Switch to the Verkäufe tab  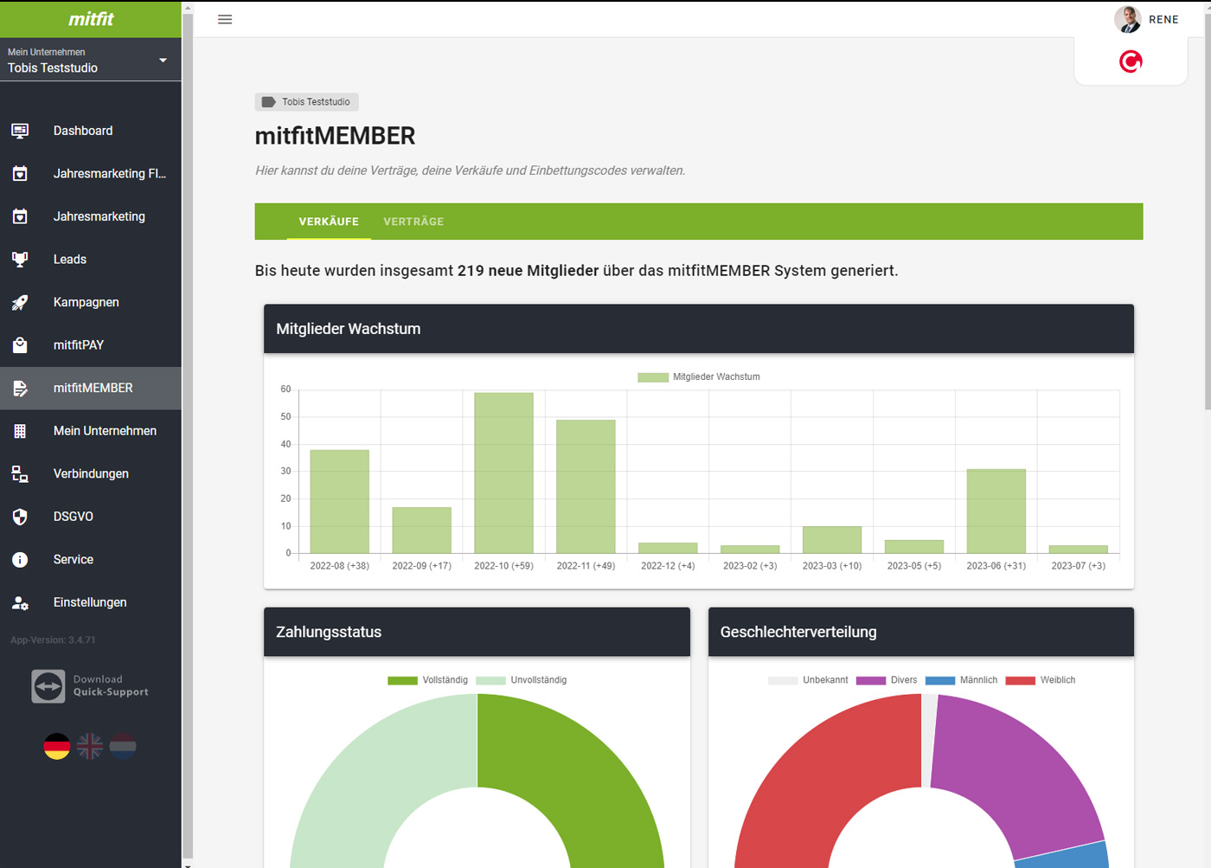pos(329,222)
